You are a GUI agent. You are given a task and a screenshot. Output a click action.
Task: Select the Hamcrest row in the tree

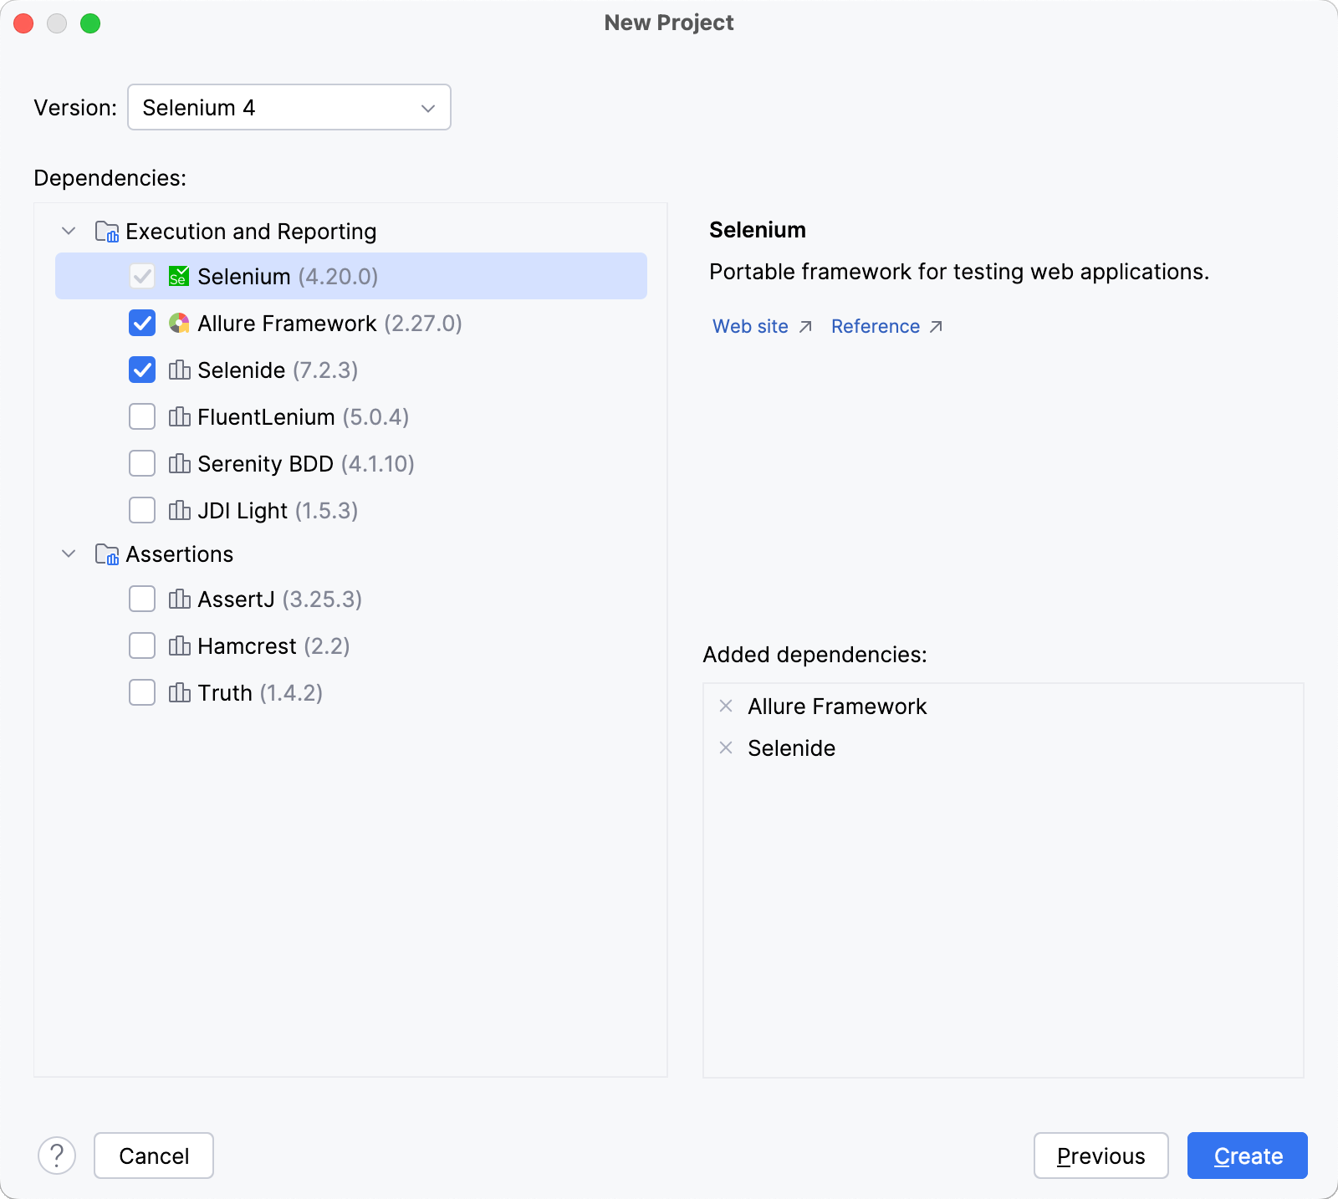pos(247,645)
